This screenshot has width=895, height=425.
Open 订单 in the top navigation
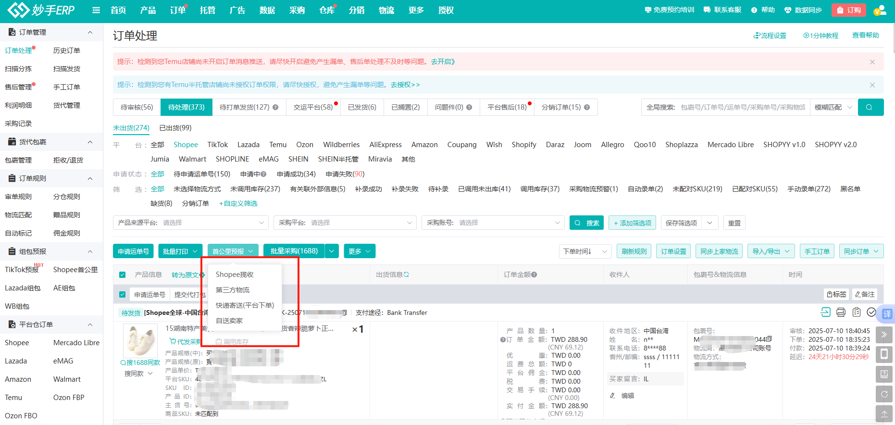point(178,10)
